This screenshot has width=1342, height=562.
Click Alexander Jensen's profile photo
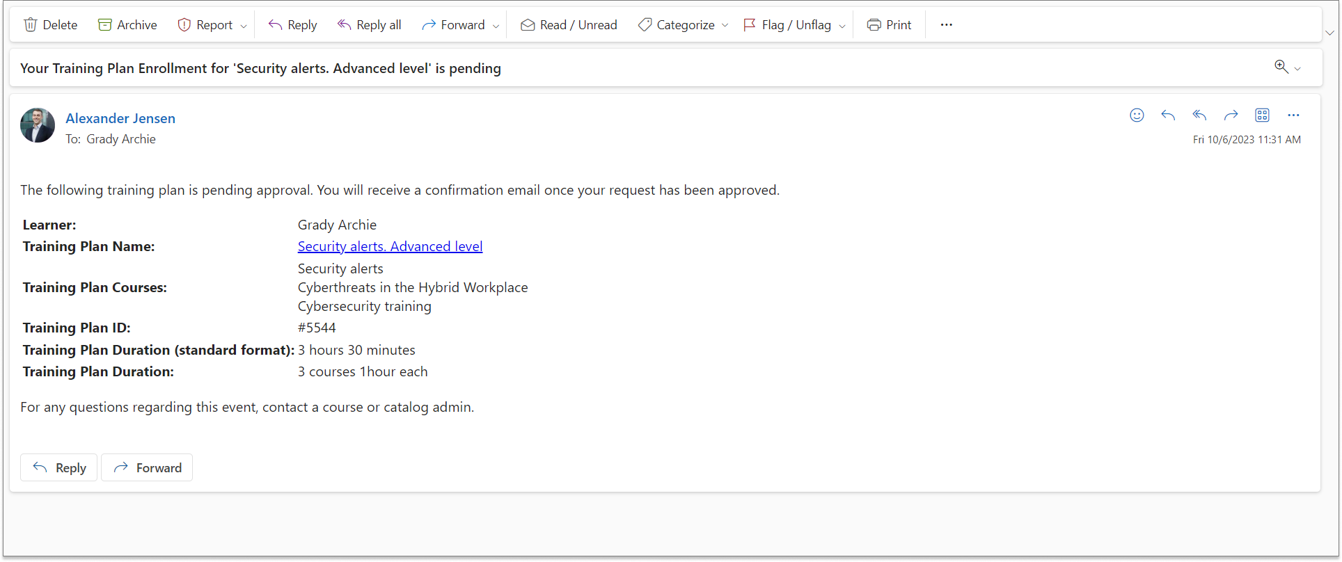[38, 125]
